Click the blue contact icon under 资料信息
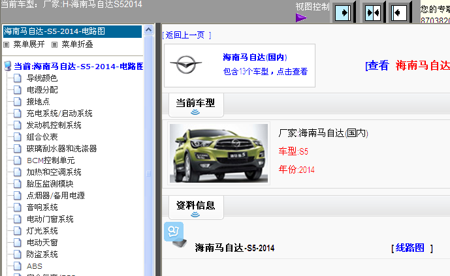Image resolution: width=450 pixels, height=276 pixels. 174,232
